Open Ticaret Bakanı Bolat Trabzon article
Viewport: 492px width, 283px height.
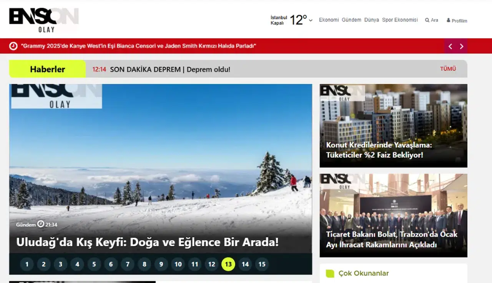(393, 215)
